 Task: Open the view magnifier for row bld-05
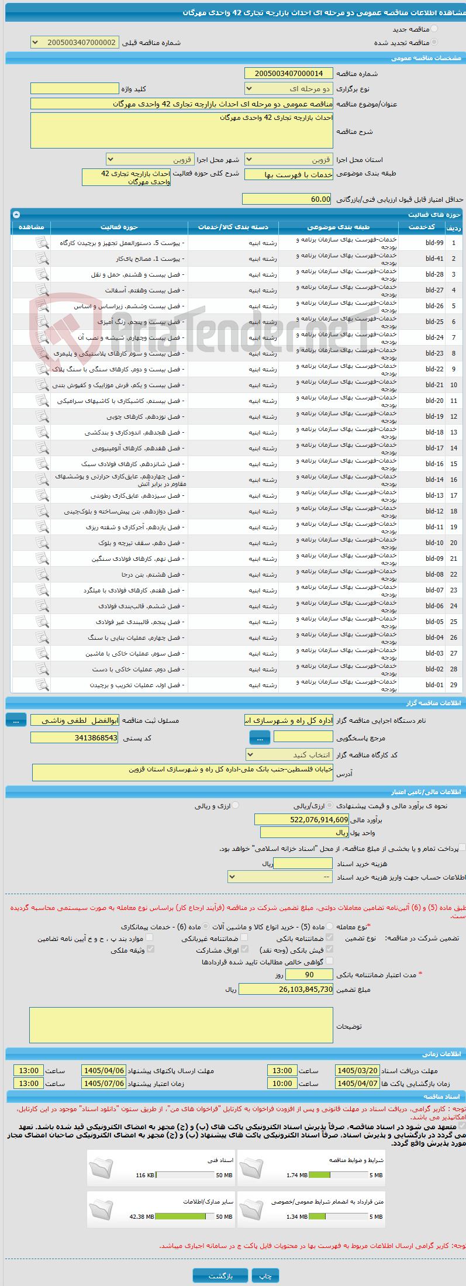42,621
